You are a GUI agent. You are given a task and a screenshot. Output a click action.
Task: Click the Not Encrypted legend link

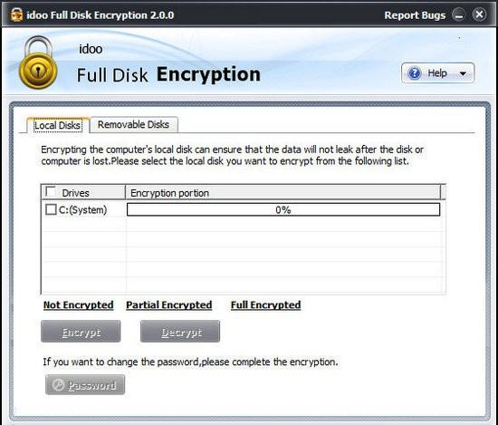(79, 304)
